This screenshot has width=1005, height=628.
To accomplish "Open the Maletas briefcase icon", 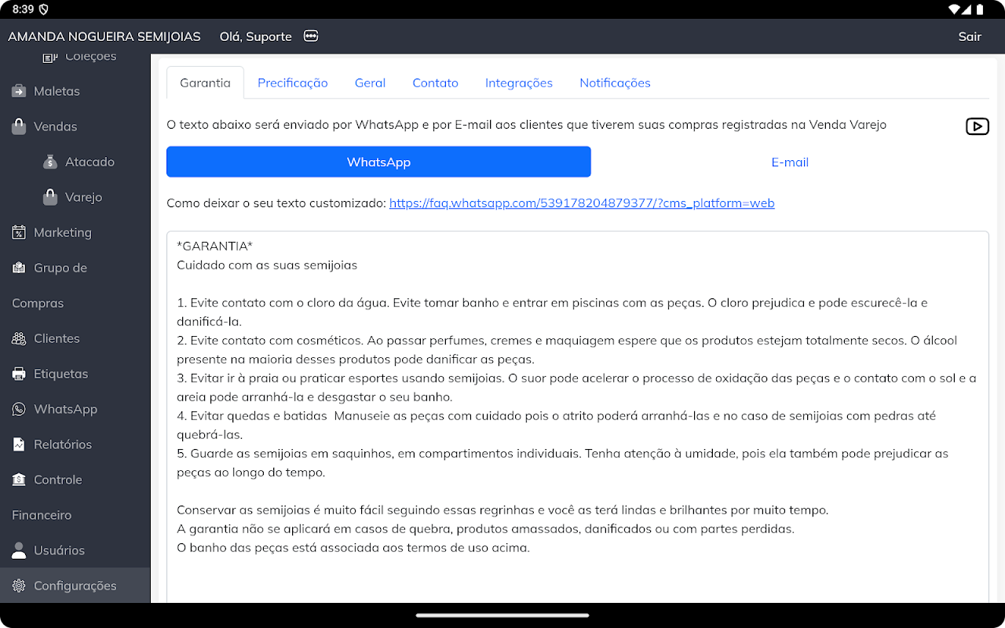I will pyautogui.click(x=19, y=91).
